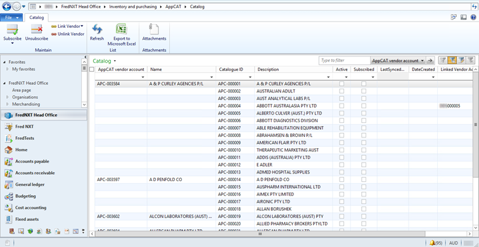Click the highlighted filter-by-grid funnel icon

(452, 60)
